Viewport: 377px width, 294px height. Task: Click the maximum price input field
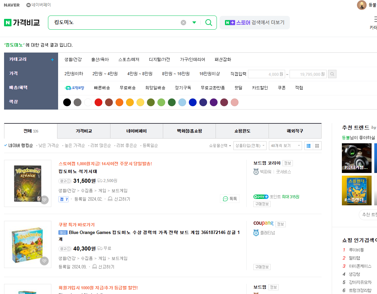(x=308, y=74)
